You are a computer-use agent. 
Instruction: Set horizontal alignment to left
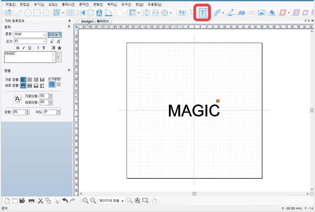click(23, 80)
